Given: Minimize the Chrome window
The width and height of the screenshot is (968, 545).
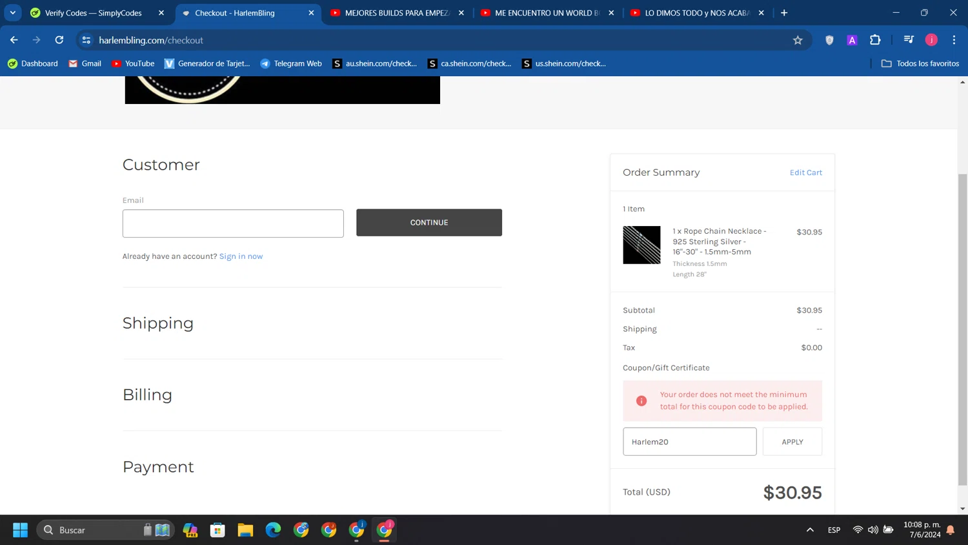Looking at the screenshot, I should coord(896,13).
